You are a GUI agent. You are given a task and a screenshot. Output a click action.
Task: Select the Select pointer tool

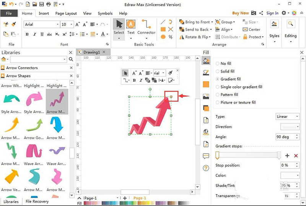click(x=119, y=27)
